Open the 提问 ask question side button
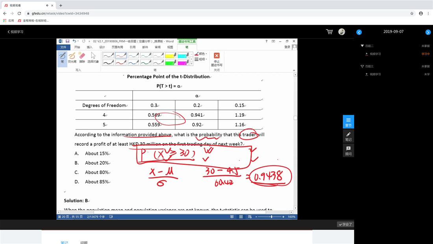 (348, 151)
